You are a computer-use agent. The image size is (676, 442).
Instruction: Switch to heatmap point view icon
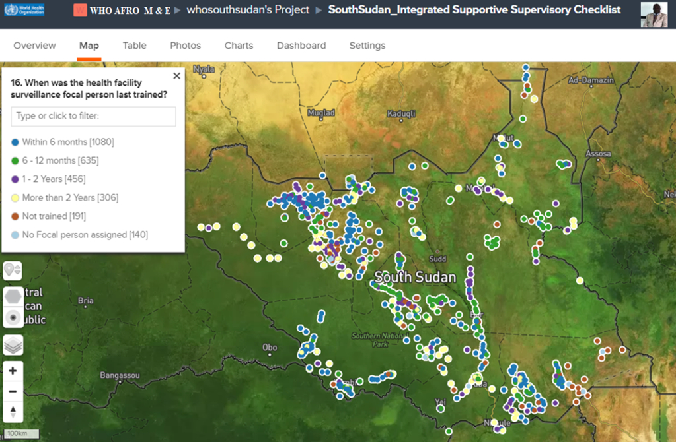pyautogui.click(x=13, y=317)
